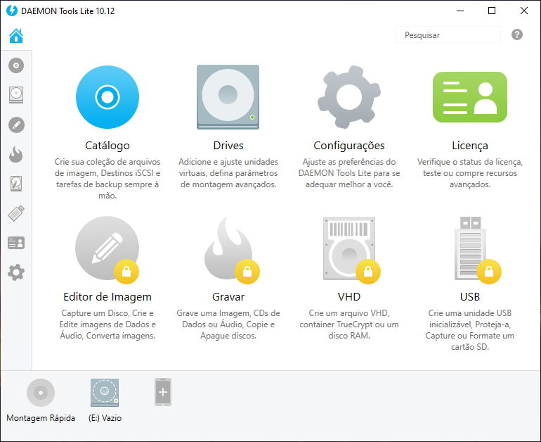Click the Drives description about unidades virtuais
Image resolution: width=541 pixels, height=442 pixels.
point(228,173)
